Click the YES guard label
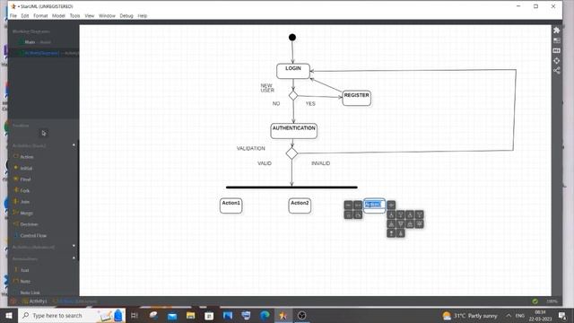This screenshot has height=323, width=574. [310, 104]
